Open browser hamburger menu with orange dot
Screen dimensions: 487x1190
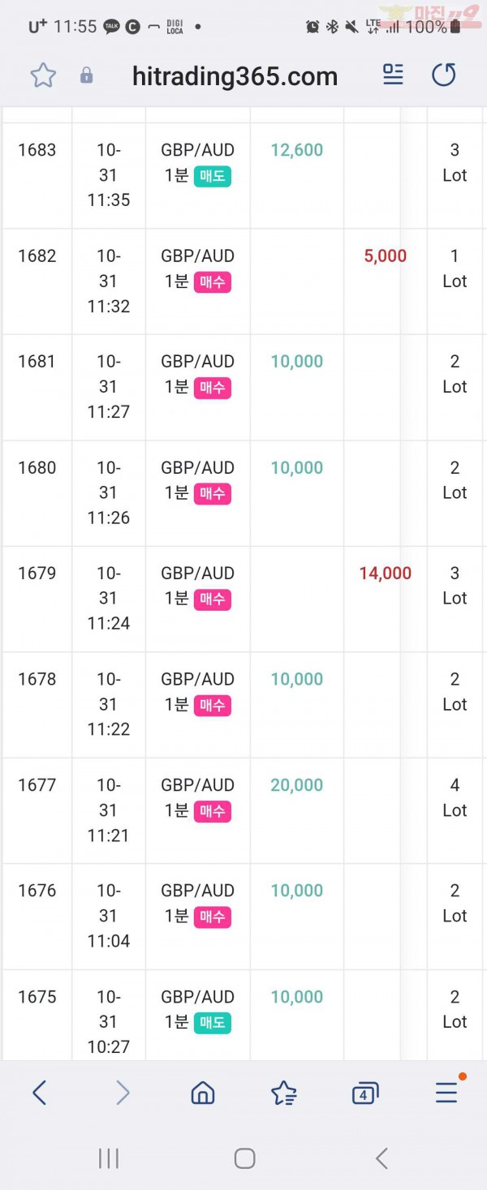point(447,1091)
